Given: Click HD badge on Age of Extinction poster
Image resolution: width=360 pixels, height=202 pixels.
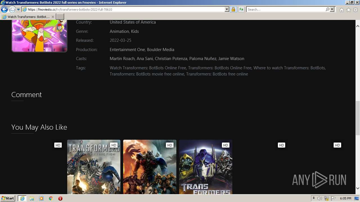Looking at the screenshot, I should (114, 145).
